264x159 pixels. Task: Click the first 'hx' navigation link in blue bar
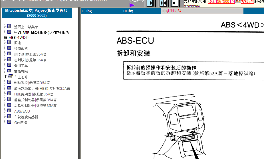tap(87, 11)
